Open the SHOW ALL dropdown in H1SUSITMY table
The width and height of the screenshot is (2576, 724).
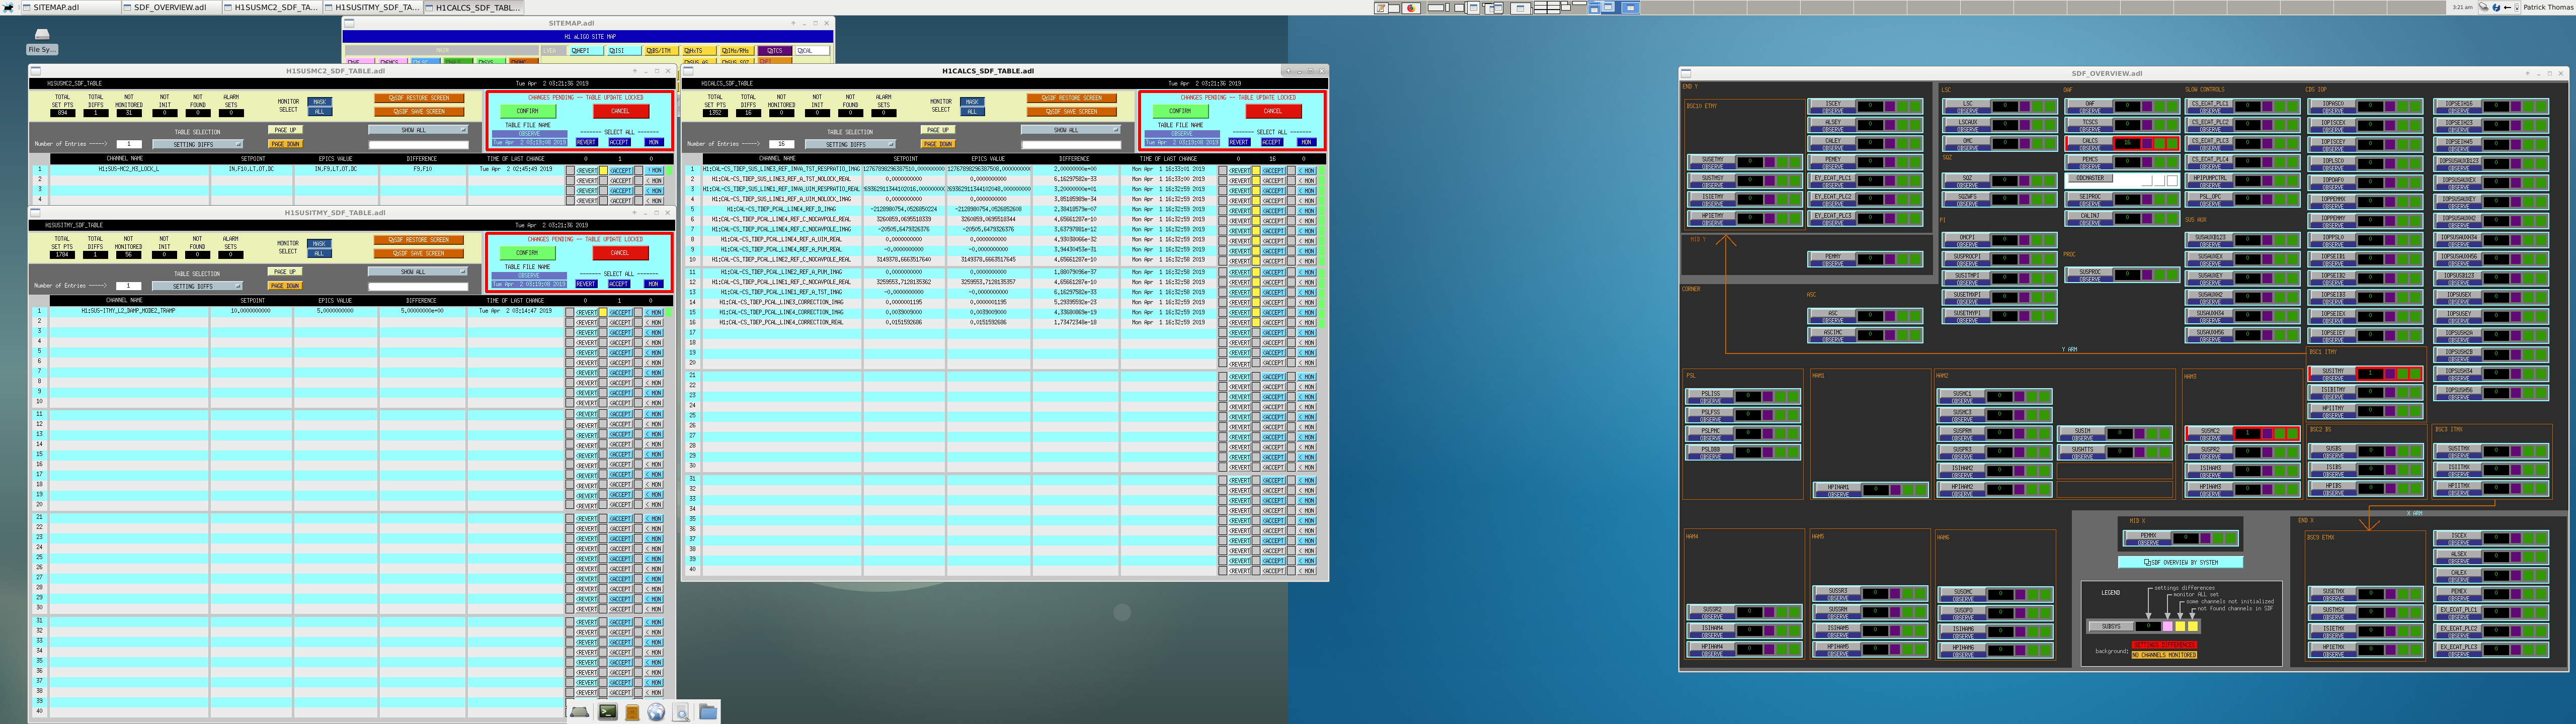click(x=417, y=272)
